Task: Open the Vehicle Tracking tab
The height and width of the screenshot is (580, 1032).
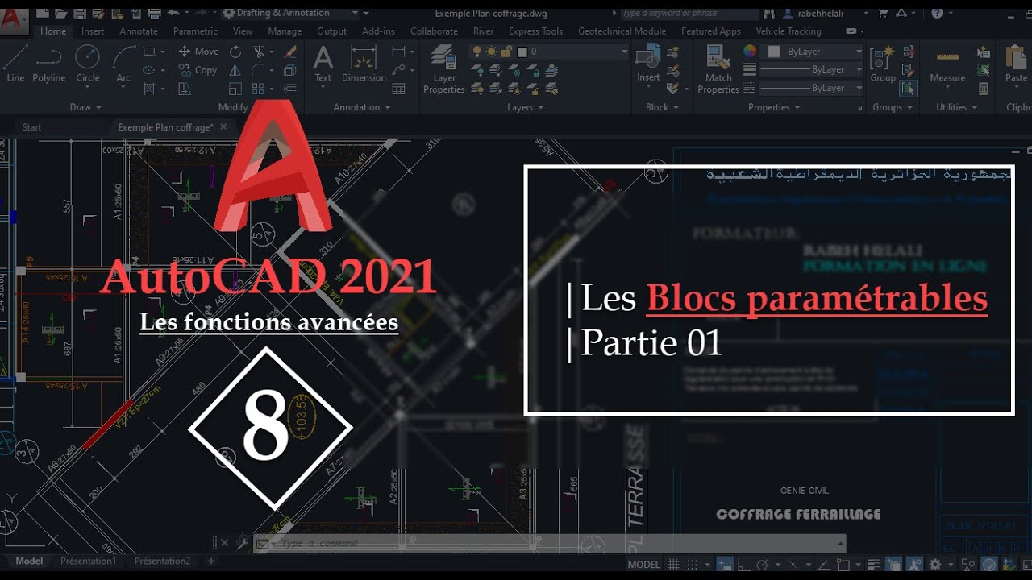Action: 788,31
